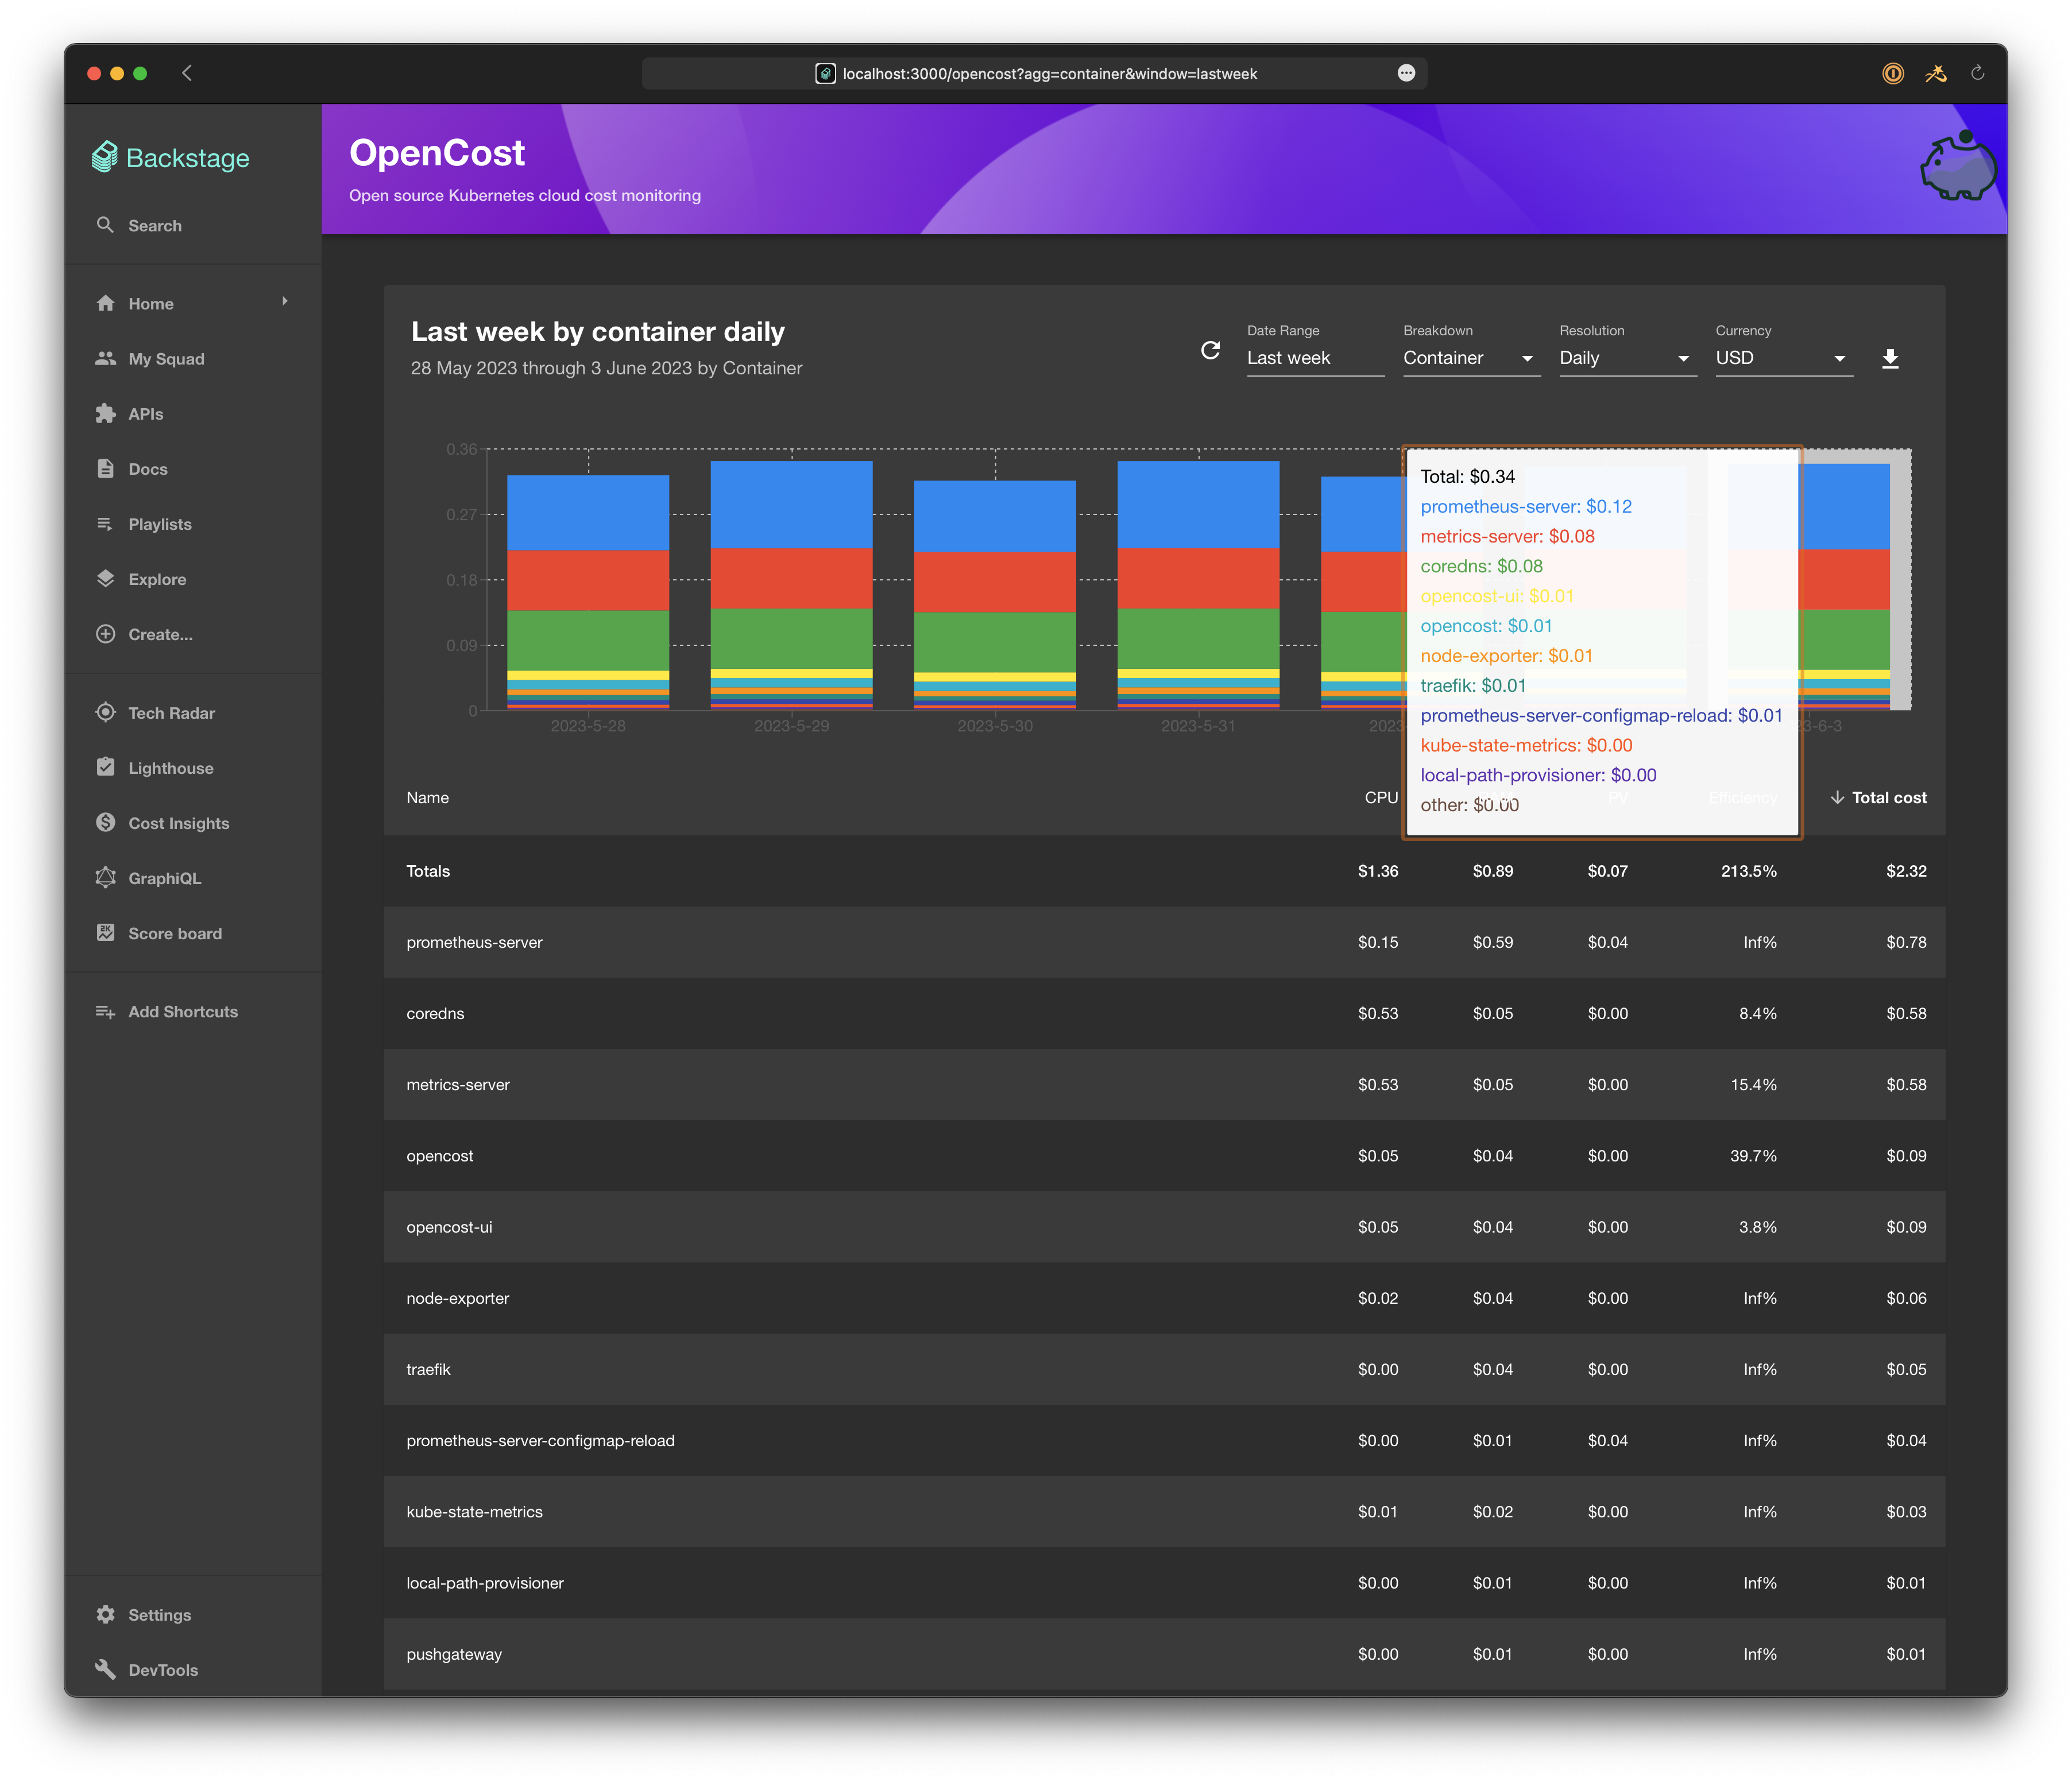Download the report as CSV
The height and width of the screenshot is (1782, 2072).
pos(1890,358)
